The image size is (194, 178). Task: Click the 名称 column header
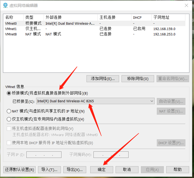click(x=13, y=17)
